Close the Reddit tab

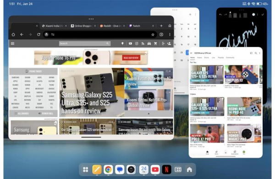coord(124,26)
